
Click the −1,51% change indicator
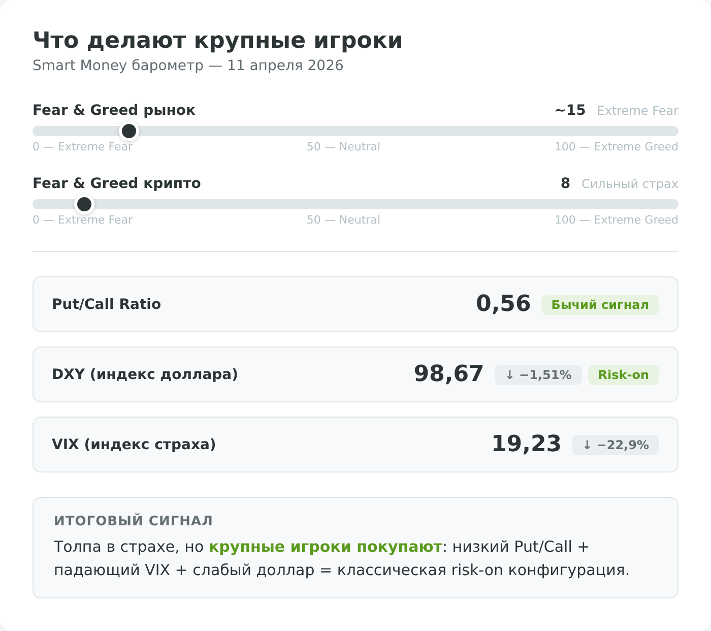pos(538,375)
